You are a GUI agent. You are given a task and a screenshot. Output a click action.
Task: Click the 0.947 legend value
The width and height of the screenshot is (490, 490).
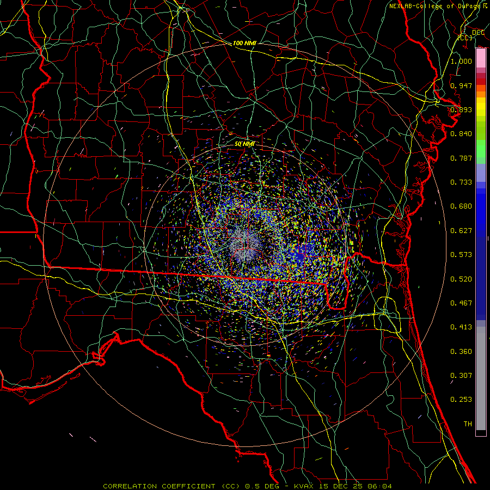[461, 85]
